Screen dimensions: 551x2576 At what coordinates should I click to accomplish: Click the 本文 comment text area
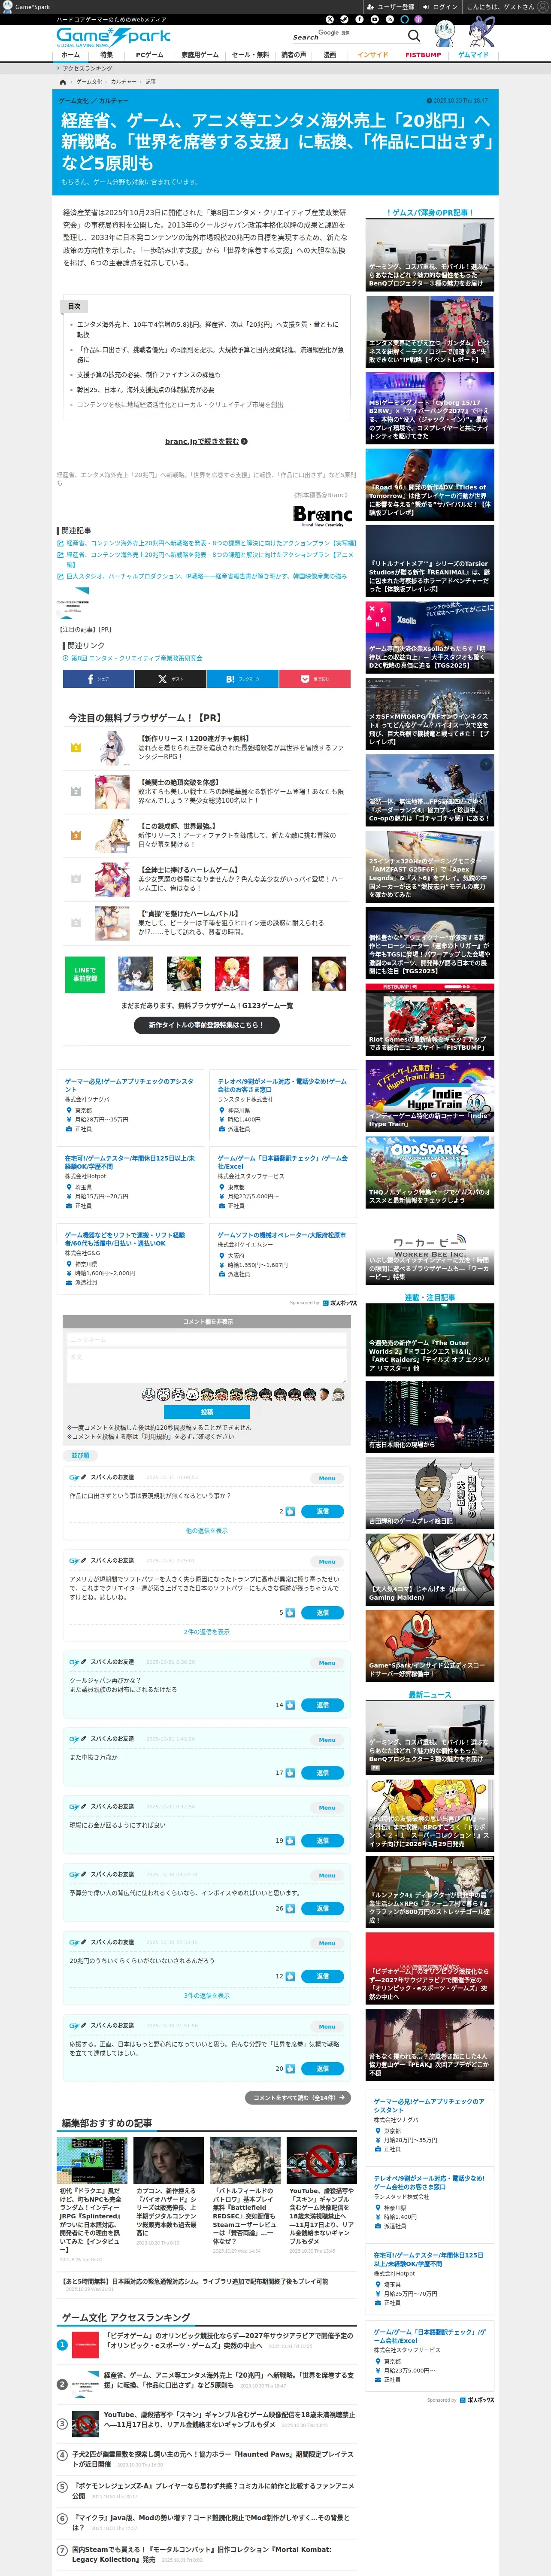tap(207, 1367)
